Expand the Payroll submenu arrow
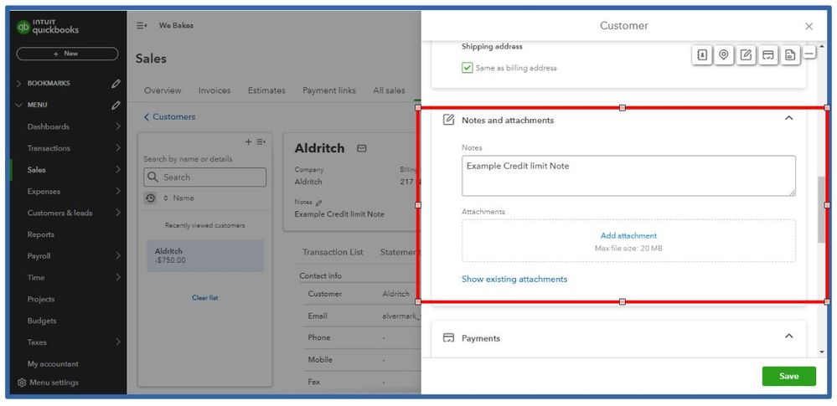This screenshot has height=406, width=837. [117, 256]
